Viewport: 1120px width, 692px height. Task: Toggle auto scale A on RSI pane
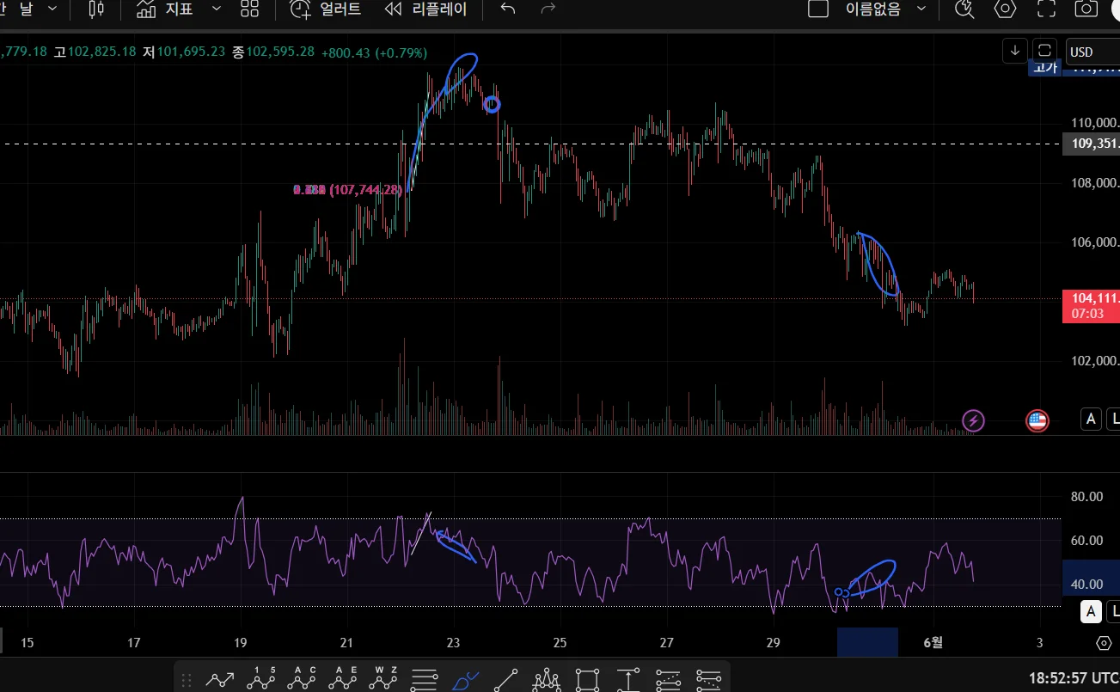[1091, 611]
